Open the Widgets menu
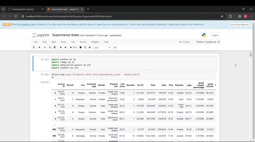This screenshot has height=142, width=255. click(95, 42)
